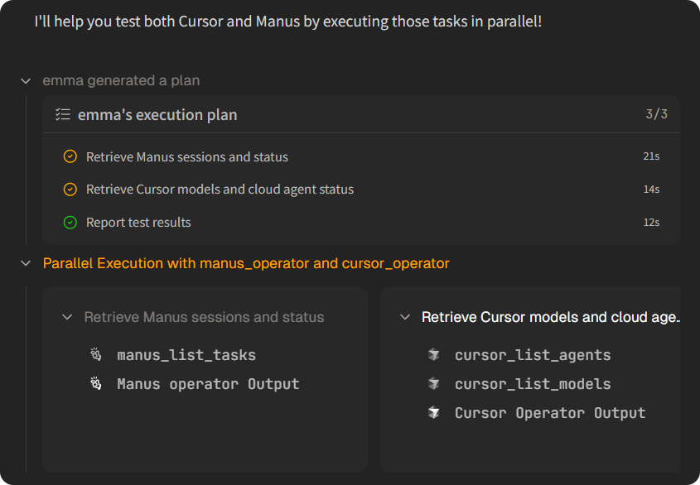The width and height of the screenshot is (700, 485).
Task: Click the Cursor cube icon next to cursor_list_models
Action: pos(433,384)
